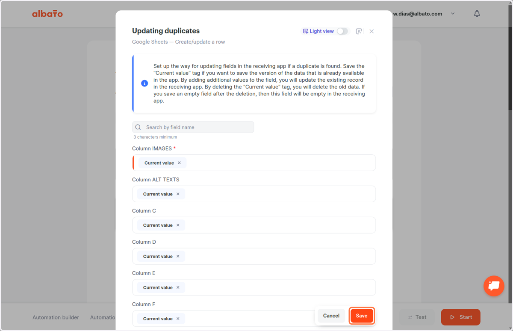Viewport: 513px width, 331px height.
Task: Click the search magnifier icon
Action: (138, 127)
